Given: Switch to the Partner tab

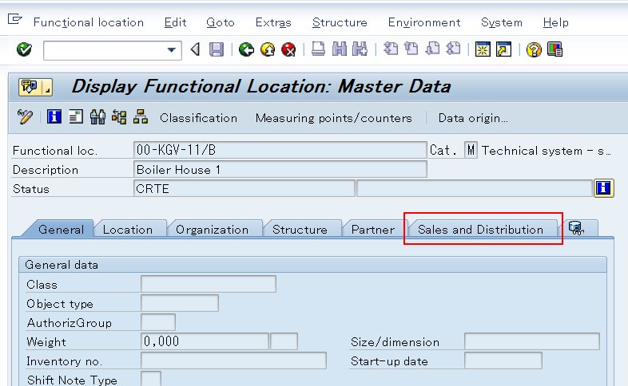Looking at the screenshot, I should coord(373,230).
